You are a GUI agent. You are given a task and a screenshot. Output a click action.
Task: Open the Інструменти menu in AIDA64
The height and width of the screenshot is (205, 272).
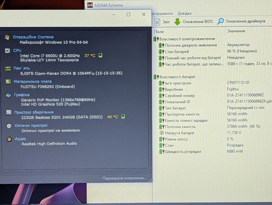click(162, 14)
